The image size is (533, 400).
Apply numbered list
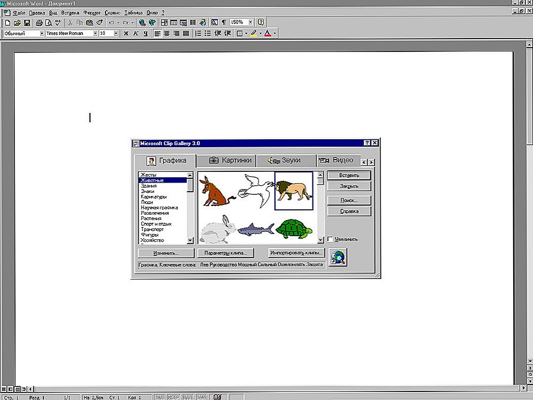coord(198,33)
